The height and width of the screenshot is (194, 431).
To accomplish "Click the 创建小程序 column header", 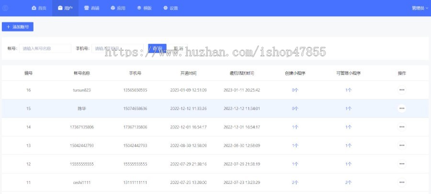I will tap(295, 73).
